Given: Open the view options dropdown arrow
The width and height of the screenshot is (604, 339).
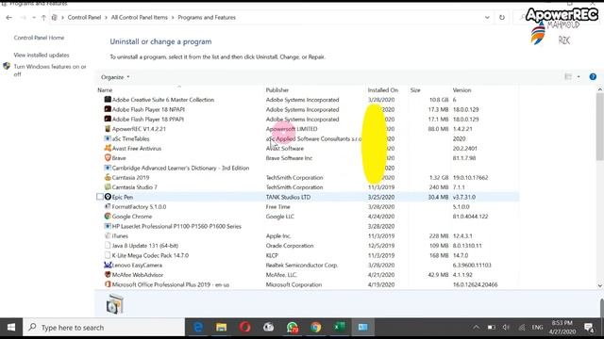Looking at the screenshot, I should pos(579,77).
